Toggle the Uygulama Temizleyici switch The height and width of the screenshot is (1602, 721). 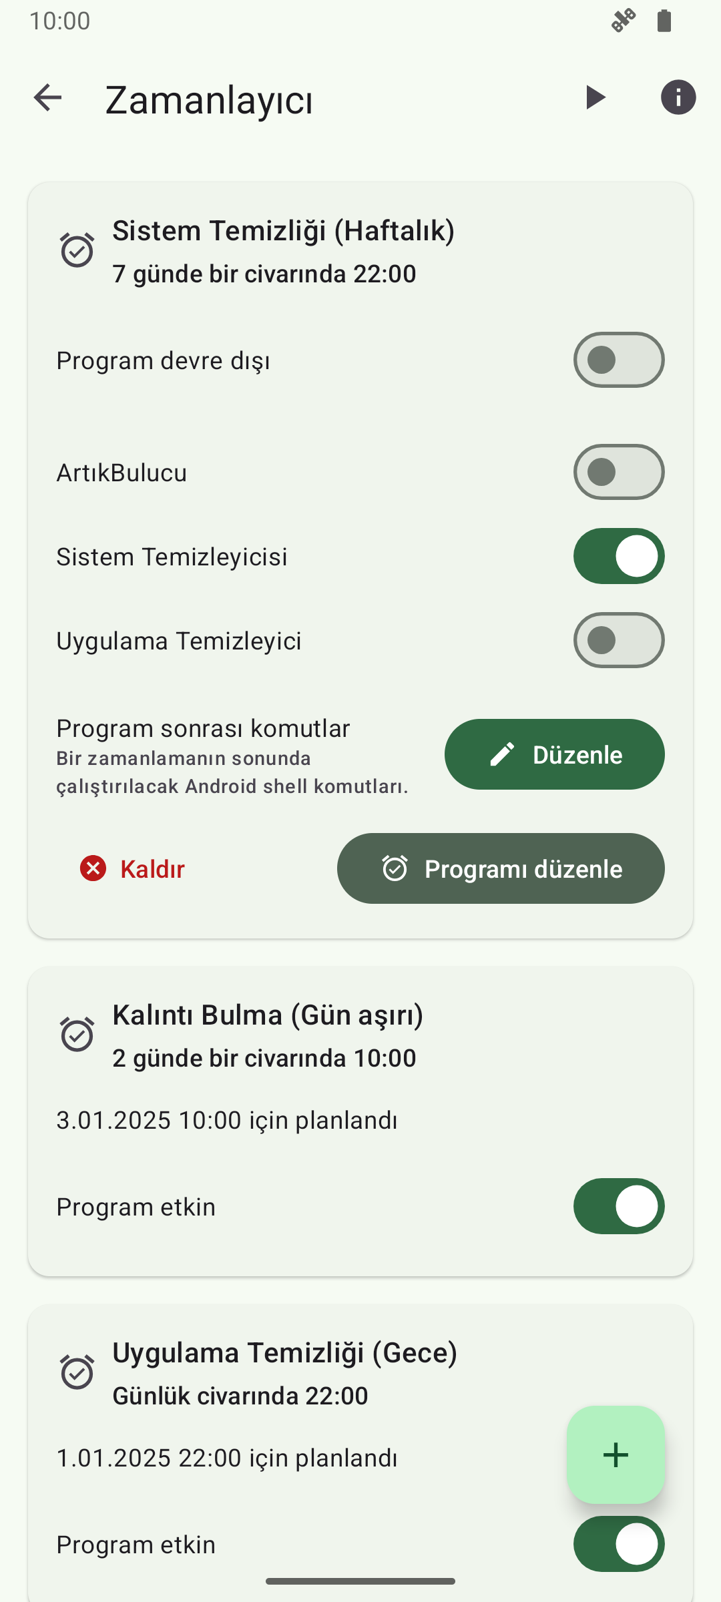click(618, 640)
